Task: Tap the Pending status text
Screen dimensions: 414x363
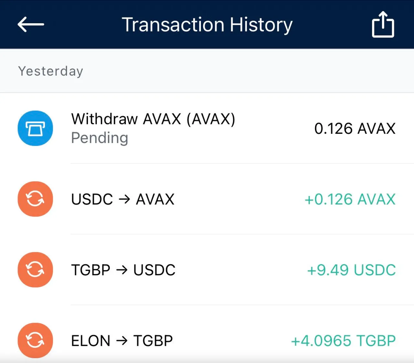Action: [x=100, y=138]
